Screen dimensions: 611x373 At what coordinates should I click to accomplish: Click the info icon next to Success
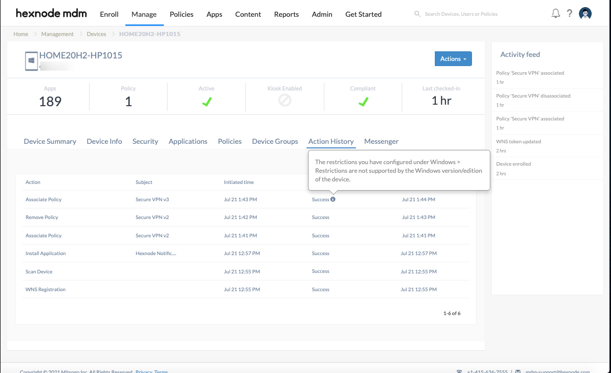tap(333, 199)
